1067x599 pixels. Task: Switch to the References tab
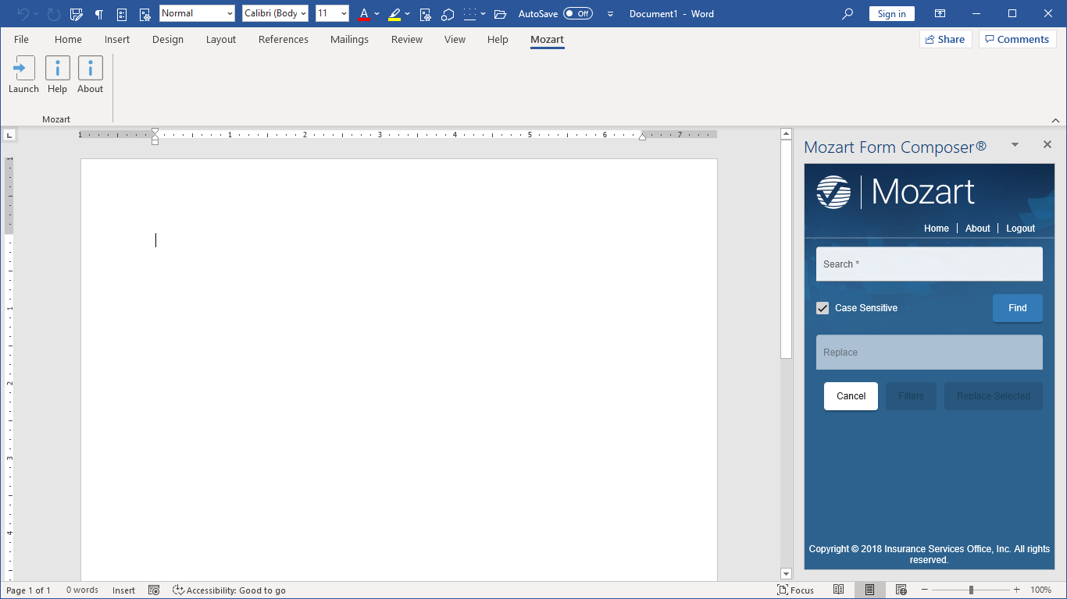[x=284, y=39]
